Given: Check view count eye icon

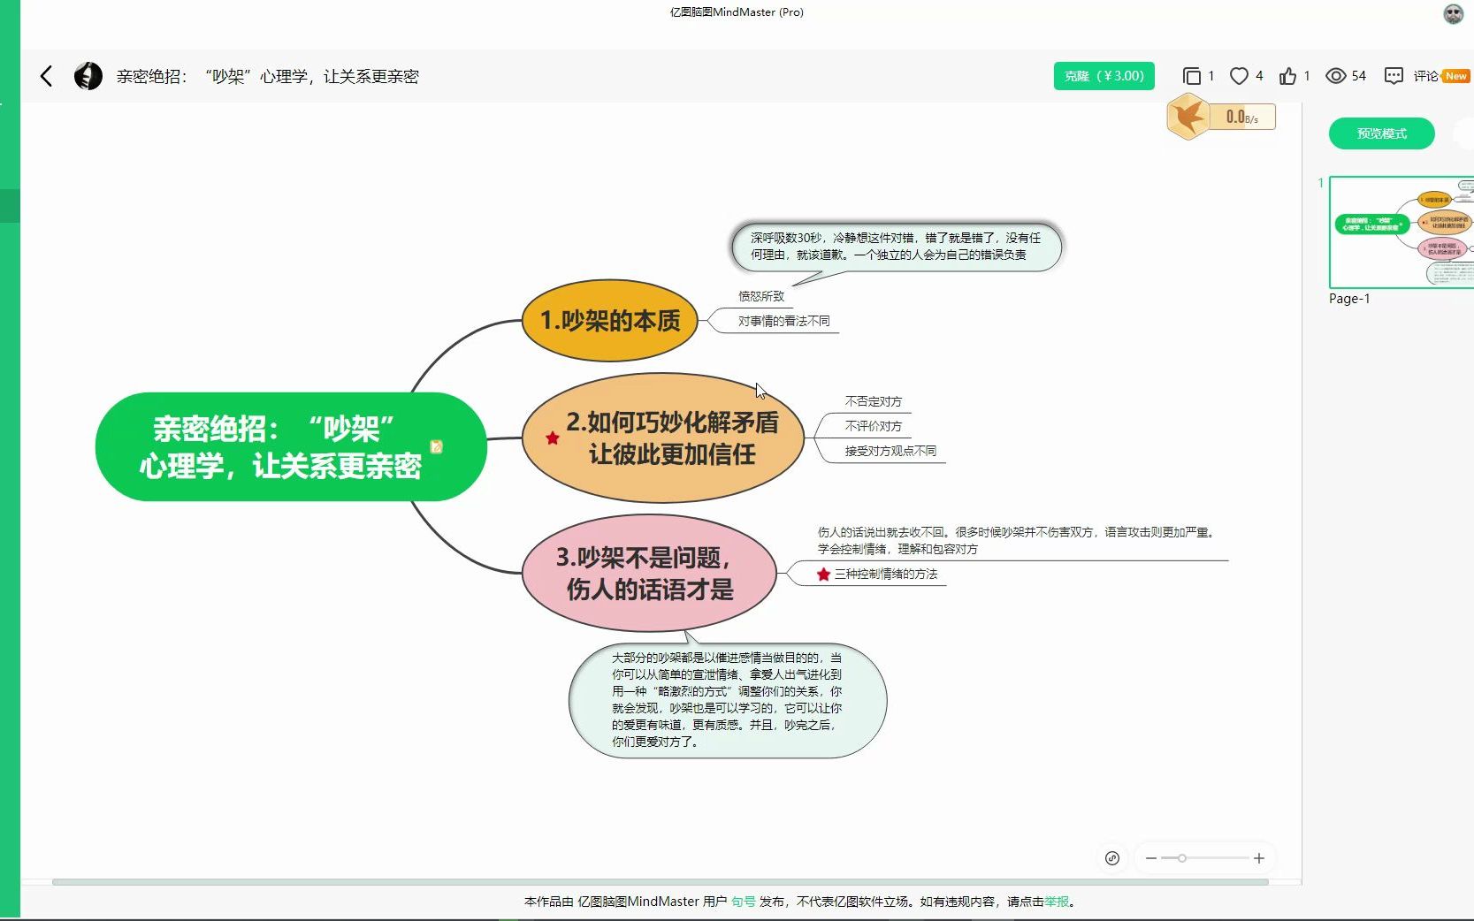Looking at the screenshot, I should click(1335, 76).
